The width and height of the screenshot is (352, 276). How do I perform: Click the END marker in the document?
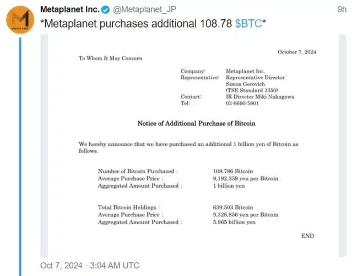(307, 236)
